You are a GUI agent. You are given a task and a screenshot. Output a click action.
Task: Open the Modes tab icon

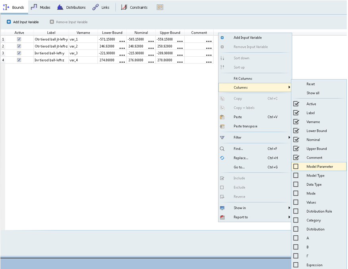(33, 7)
